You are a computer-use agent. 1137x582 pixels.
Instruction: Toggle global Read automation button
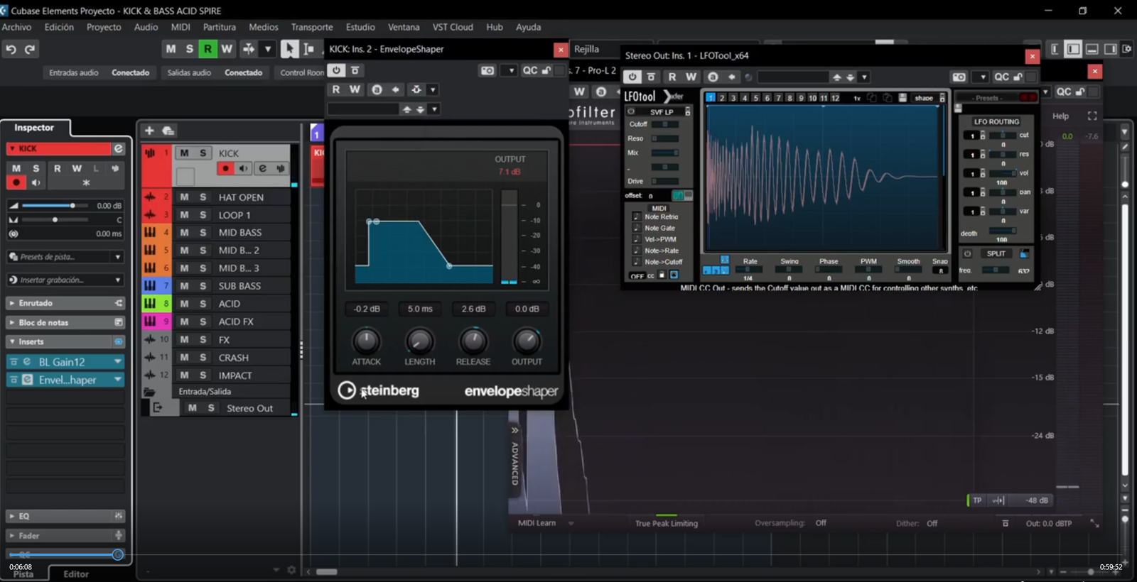pyautogui.click(x=208, y=48)
